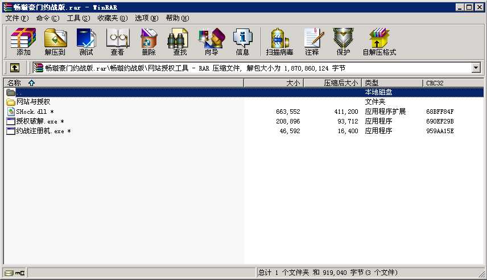Open the 命令(C) menu
Image resolution: width=487 pixels, height=280 pixels.
[x=48, y=18]
